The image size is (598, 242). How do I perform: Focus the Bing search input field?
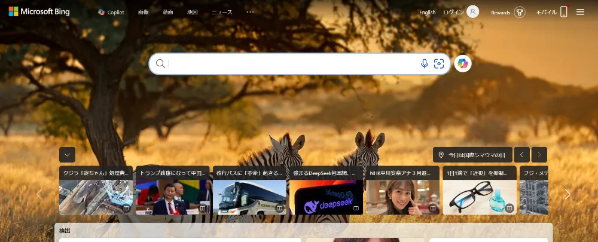(292, 64)
